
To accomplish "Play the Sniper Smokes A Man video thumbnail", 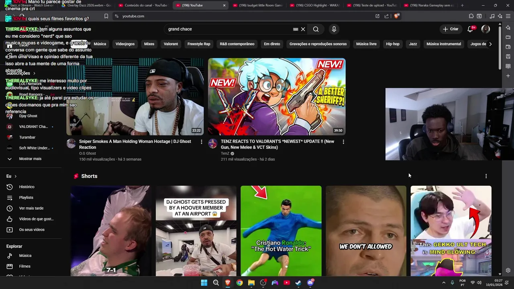I will [135, 97].
